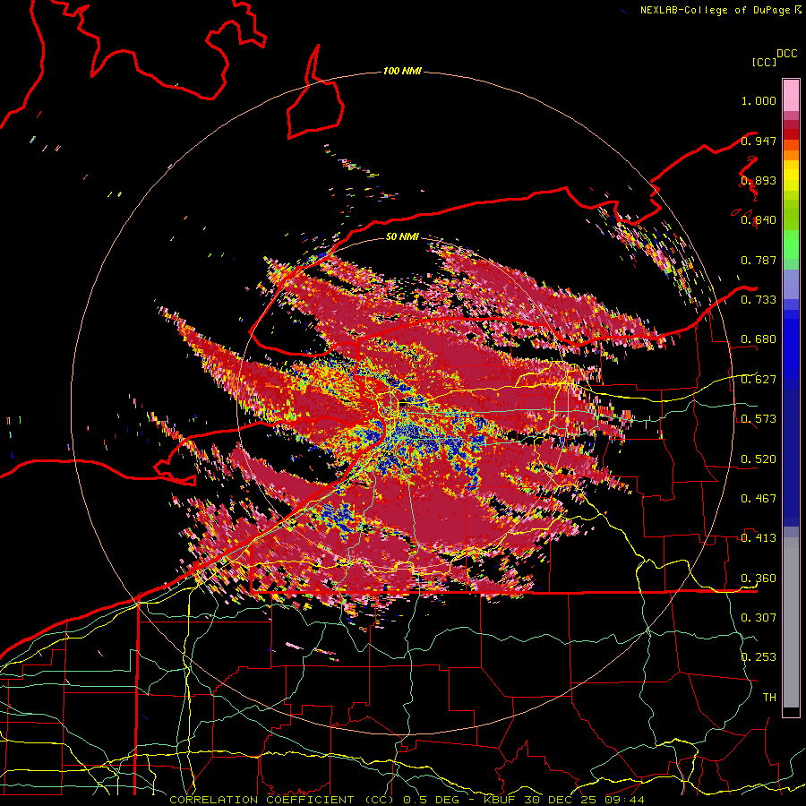Click the 09:44 timestamp
This screenshot has height=806, width=806.
coord(624,800)
